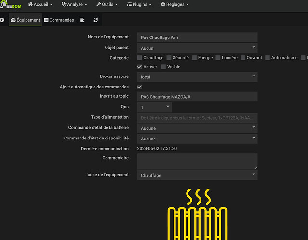Screen dimensions: 308x240
Task: Edit the Nom de l'équipement field
Action: point(198,37)
